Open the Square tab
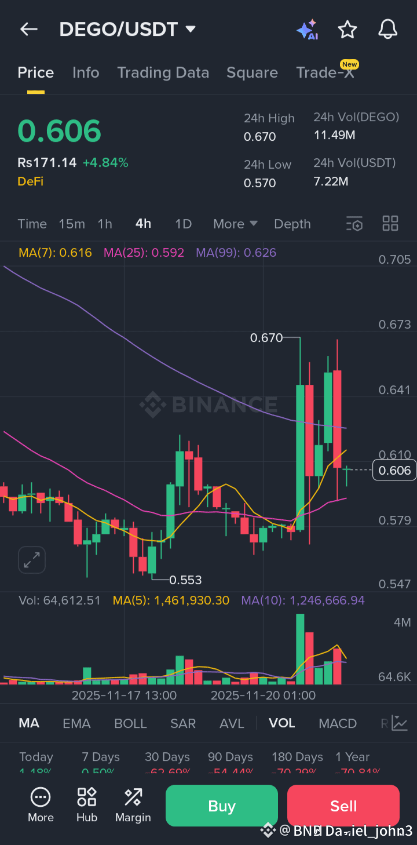417x845 pixels. pos(252,72)
